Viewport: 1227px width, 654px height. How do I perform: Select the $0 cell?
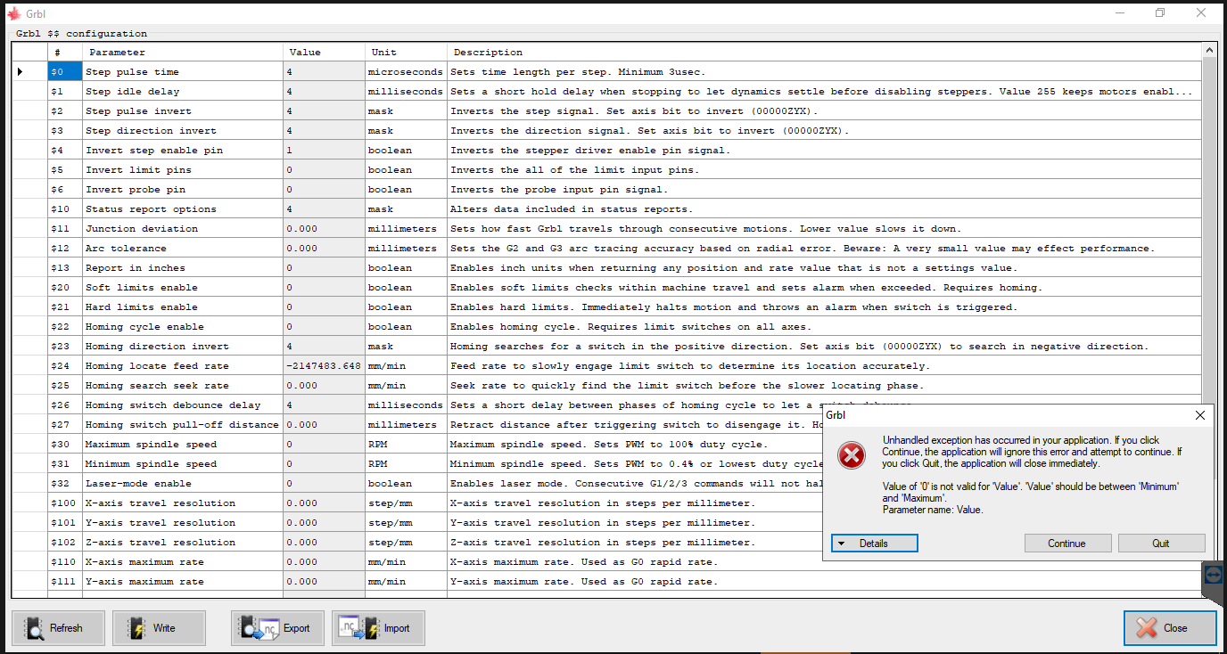point(65,72)
